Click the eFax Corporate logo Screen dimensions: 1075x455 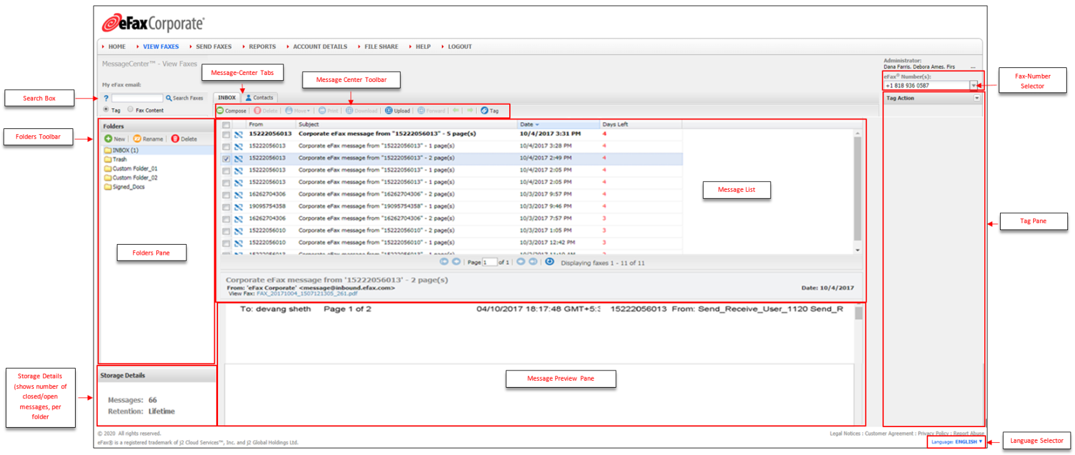click(153, 24)
